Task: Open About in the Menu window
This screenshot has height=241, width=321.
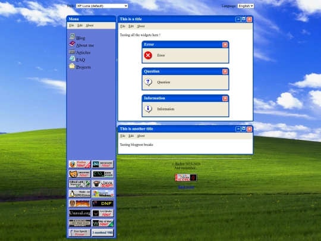Action: coord(89,26)
